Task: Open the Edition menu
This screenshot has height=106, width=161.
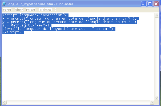Action: (x=19, y=10)
